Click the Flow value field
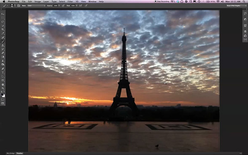The height and width of the screenshot is (155, 248). click(x=73, y=5)
